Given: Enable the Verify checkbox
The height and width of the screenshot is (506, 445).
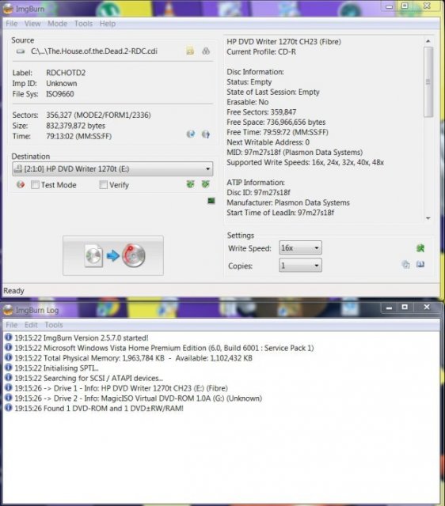Looking at the screenshot, I should tap(104, 184).
